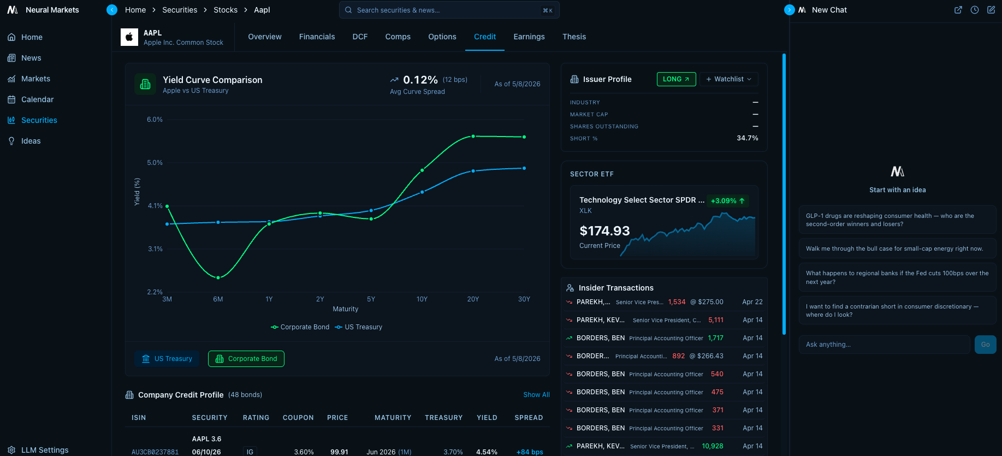Select the regional banks Fed cuts suggestion
This screenshot has width=1002, height=456.
(x=898, y=277)
